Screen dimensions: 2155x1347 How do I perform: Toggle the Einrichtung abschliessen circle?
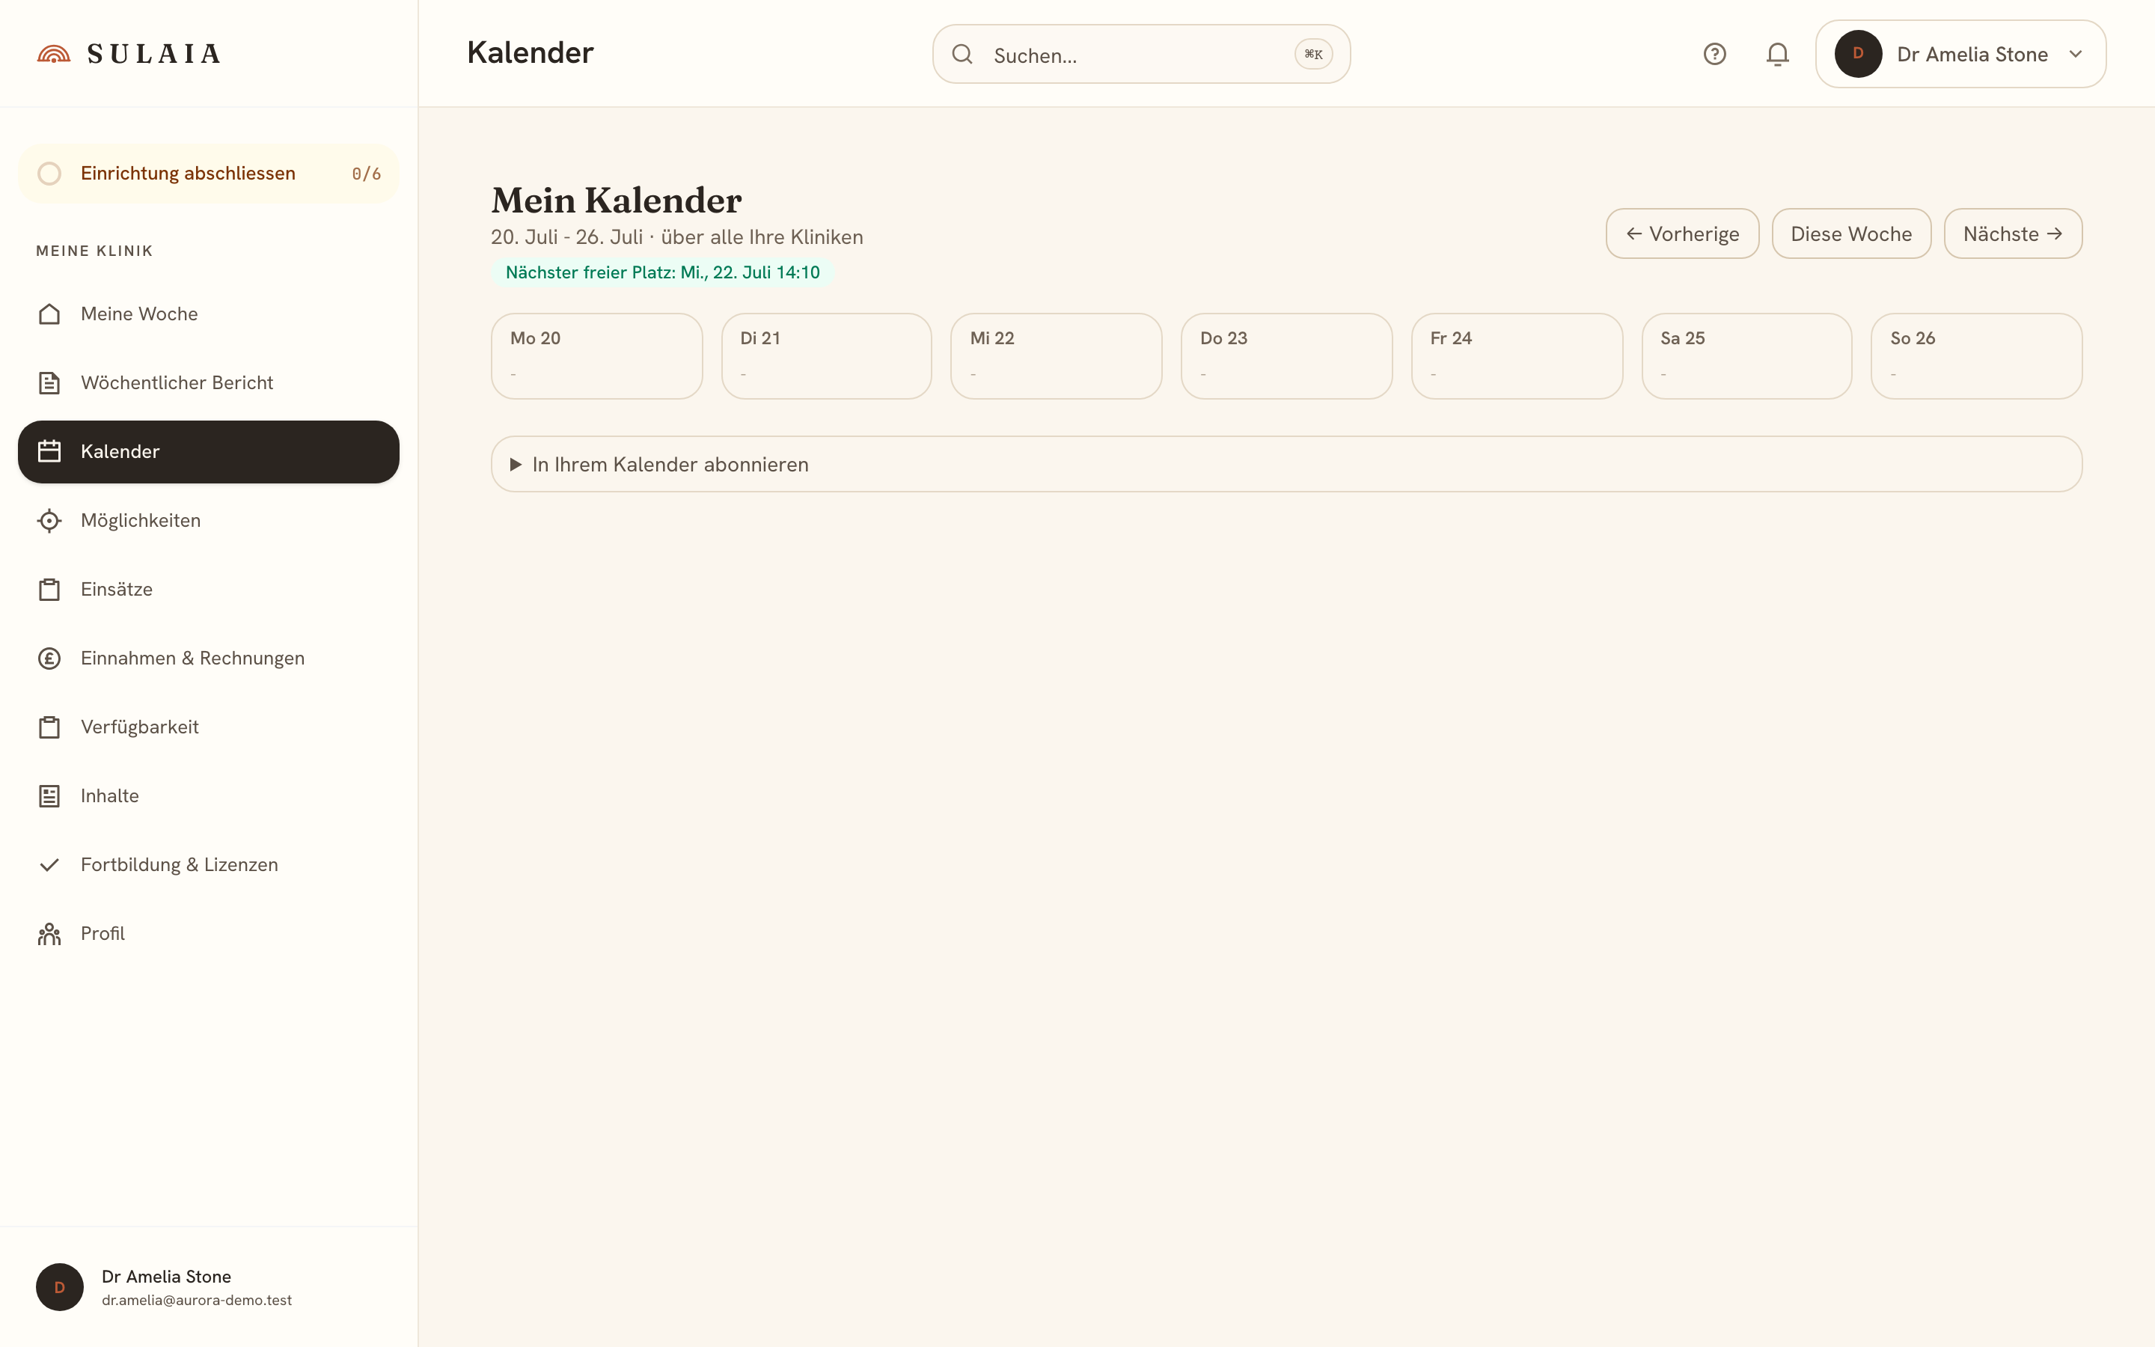coord(50,174)
